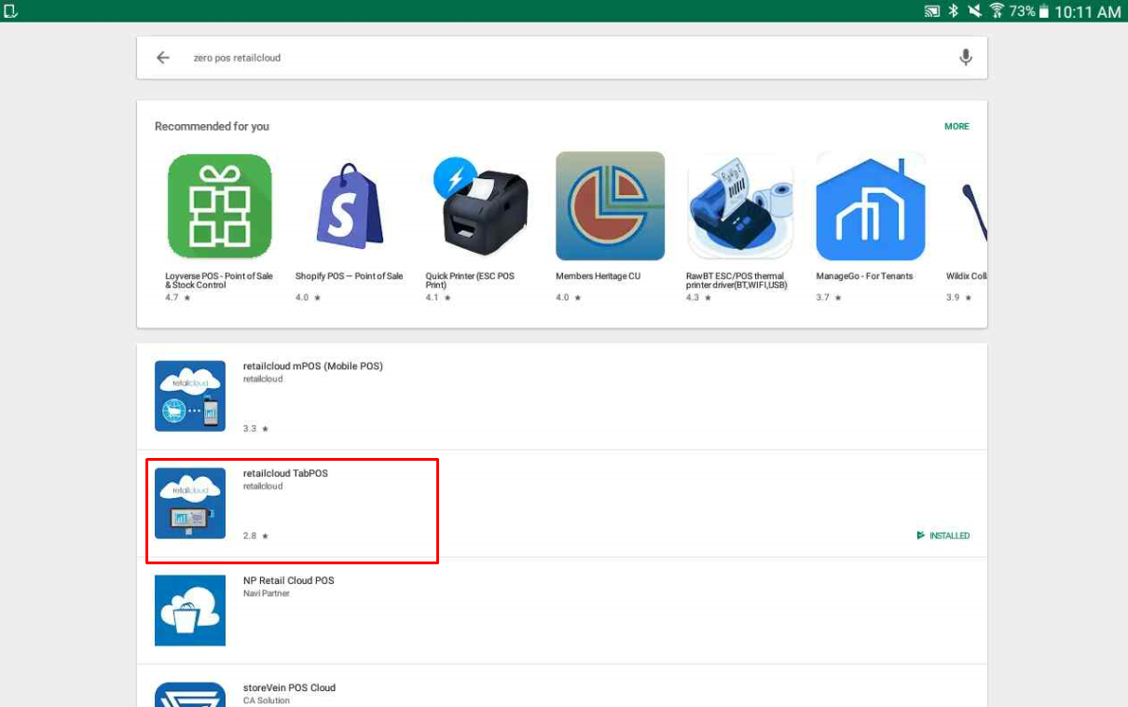
Task: Click the 2.8 star rating of TabPOS
Action: coord(255,536)
